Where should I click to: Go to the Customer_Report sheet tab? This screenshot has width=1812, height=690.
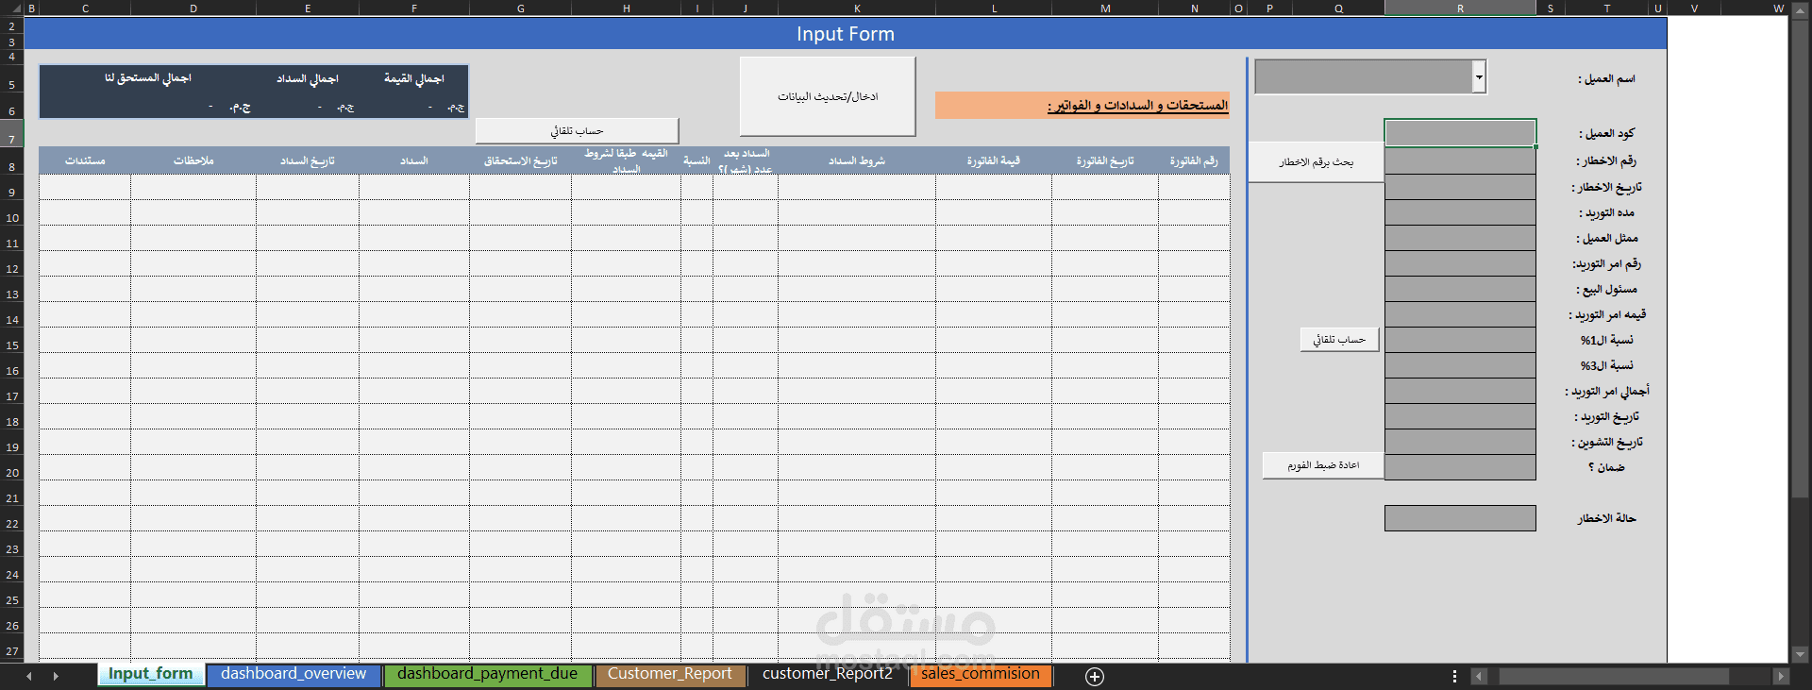coord(670,674)
